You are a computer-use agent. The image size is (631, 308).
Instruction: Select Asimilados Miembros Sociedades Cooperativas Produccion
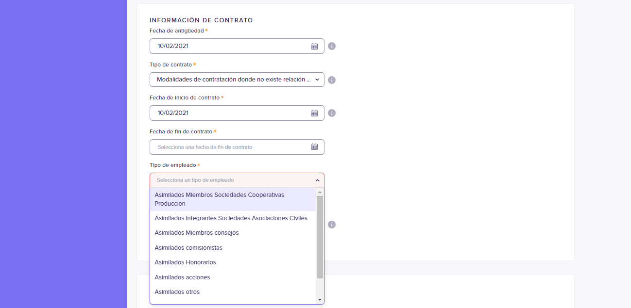pyautogui.click(x=233, y=199)
